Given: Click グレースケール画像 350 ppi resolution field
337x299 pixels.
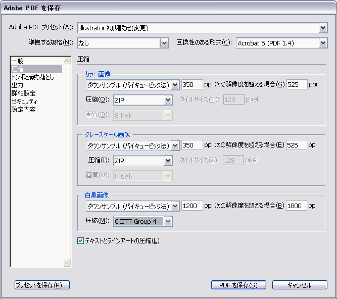Looking at the screenshot, I should [x=192, y=145].
